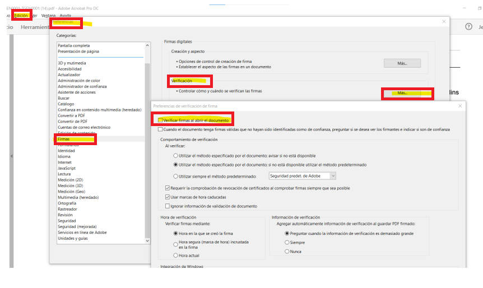
Task: Click Más button under Verificación
Action: (402, 93)
